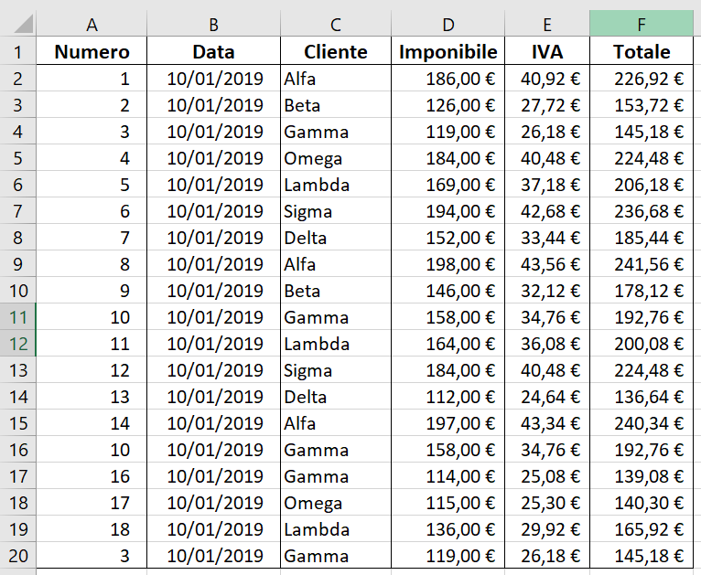Click the Numero header cell
Viewport: 701px width, 575px height.
click(92, 52)
